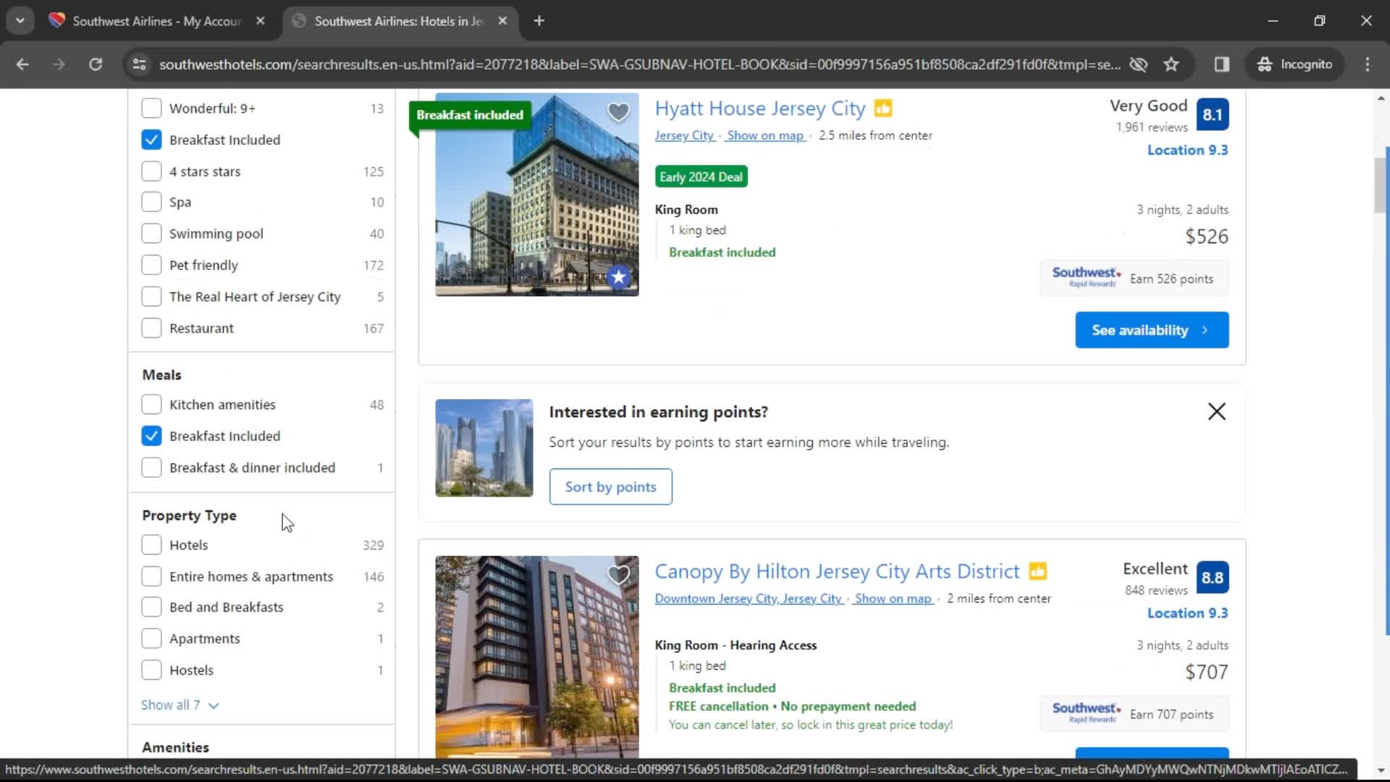Enable the Breakfast Included checkbox under Meals
The height and width of the screenshot is (782, 1390).
coord(152,437)
